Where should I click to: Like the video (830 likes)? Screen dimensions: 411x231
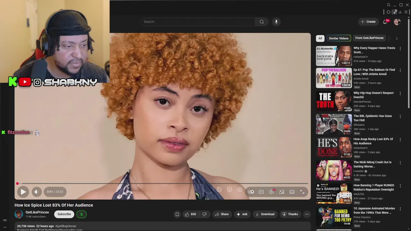point(190,214)
